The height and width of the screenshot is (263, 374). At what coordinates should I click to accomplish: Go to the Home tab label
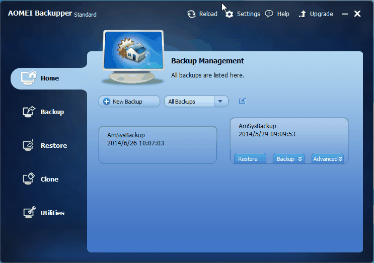[x=50, y=78]
